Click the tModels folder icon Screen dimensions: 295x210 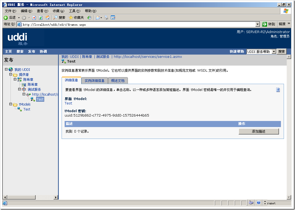[15, 104]
